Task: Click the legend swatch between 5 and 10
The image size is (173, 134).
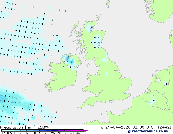Action: pos(30,130)
